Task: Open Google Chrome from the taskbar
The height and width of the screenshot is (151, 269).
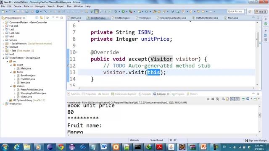Action: [61, 147]
